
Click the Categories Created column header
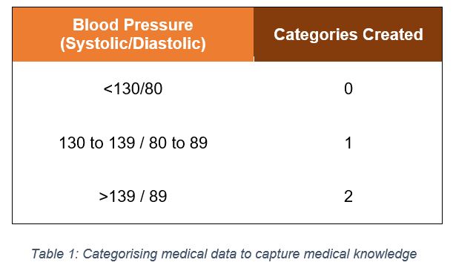pos(348,35)
